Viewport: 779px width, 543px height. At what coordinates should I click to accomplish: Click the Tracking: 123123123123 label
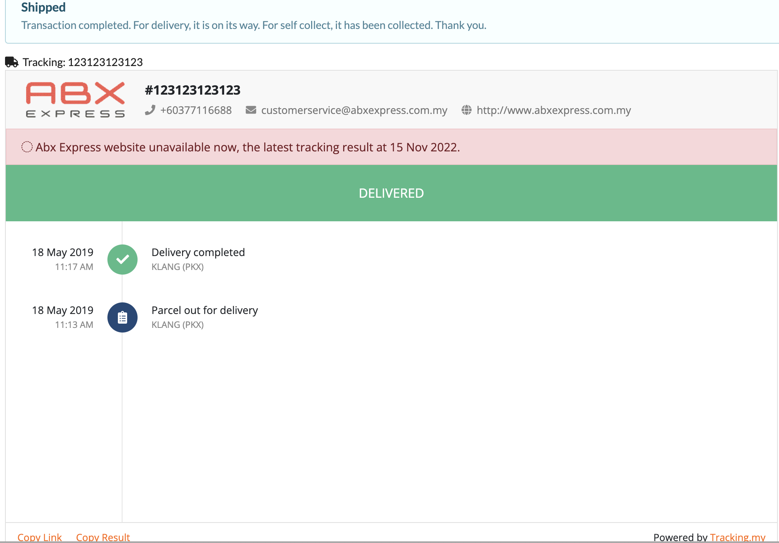(83, 62)
